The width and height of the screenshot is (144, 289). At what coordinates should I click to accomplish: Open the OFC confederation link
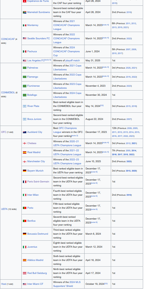pos(4,132)
